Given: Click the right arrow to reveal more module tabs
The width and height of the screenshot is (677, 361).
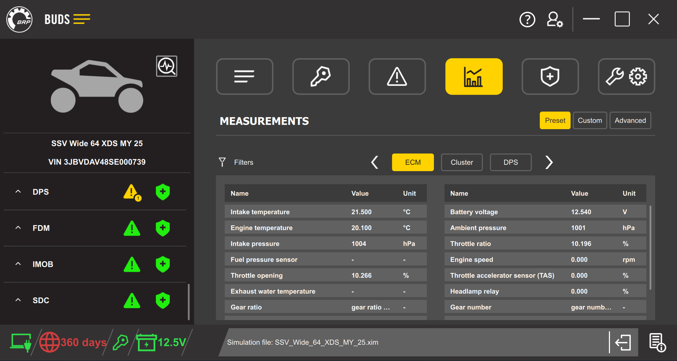Looking at the screenshot, I should 549,162.
